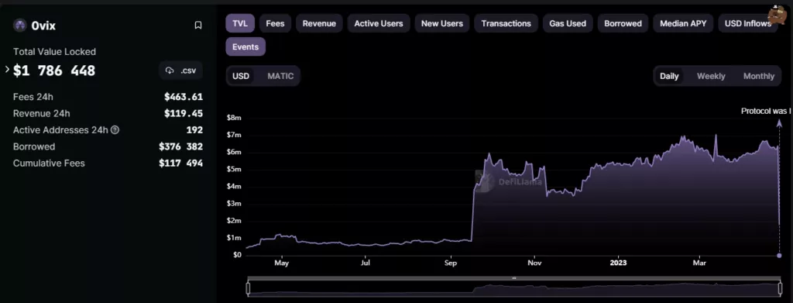Toggle the Revenue chart metric
The image size is (793, 303).
[319, 23]
